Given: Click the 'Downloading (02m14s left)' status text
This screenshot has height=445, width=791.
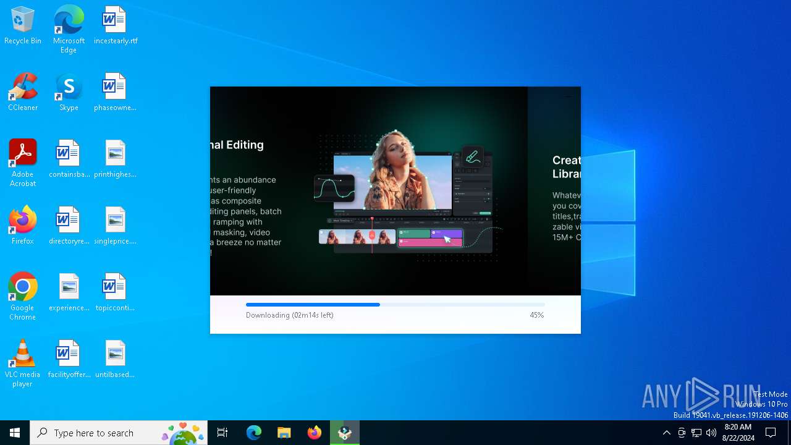Looking at the screenshot, I should [290, 315].
